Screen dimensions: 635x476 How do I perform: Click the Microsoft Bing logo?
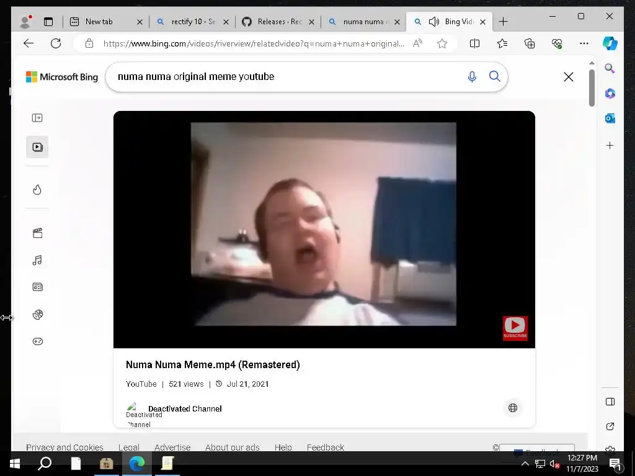pyautogui.click(x=62, y=77)
